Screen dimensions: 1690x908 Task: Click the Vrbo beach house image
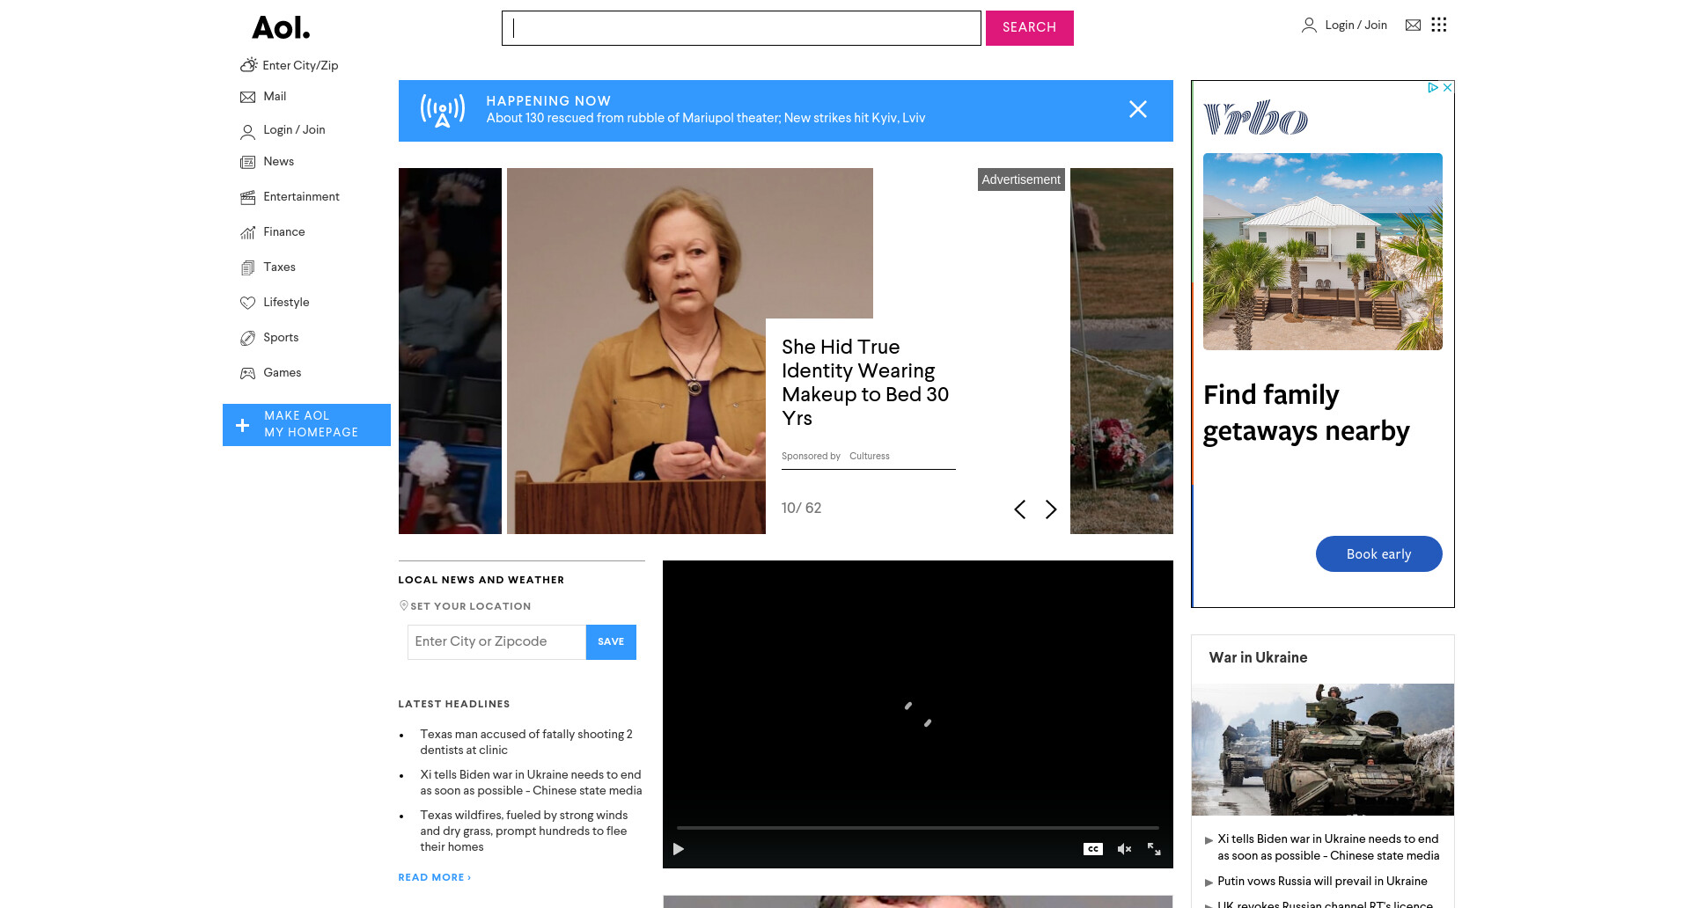pyautogui.click(x=1323, y=252)
